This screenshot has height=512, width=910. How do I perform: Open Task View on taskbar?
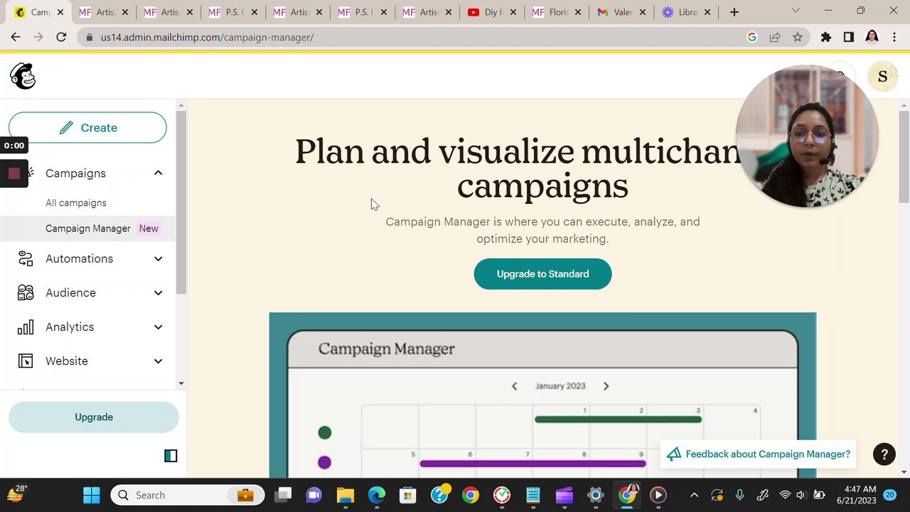coord(284,495)
